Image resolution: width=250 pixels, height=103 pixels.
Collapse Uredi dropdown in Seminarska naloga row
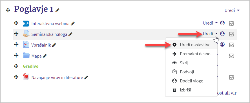[x=210, y=34]
